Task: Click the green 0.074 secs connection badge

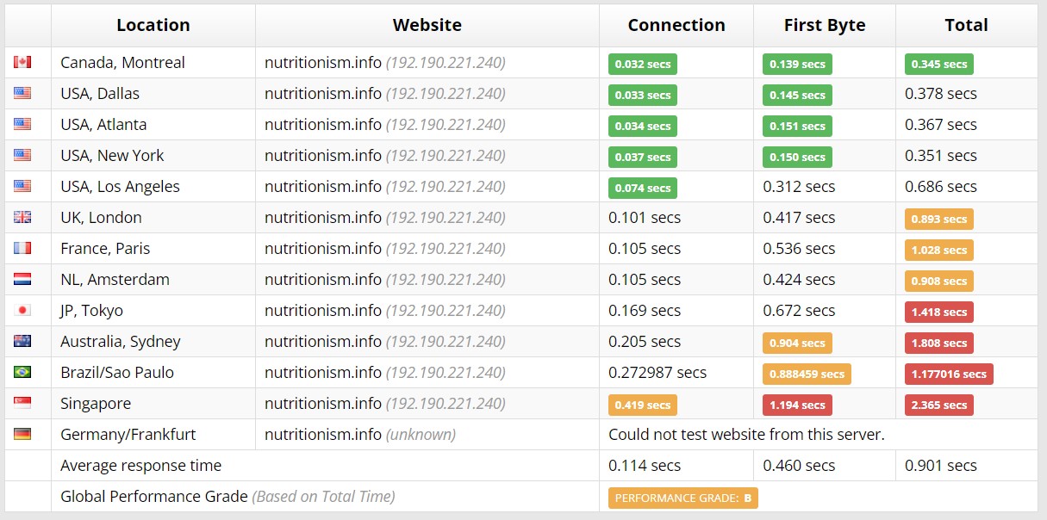Action: 643,188
